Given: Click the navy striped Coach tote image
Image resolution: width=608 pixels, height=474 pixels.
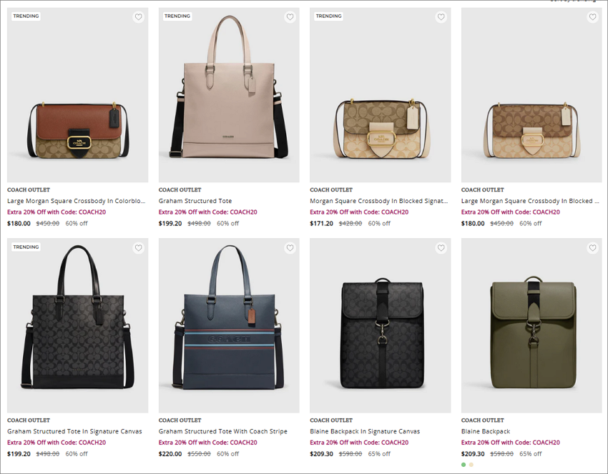Looking at the screenshot, I should (229, 325).
